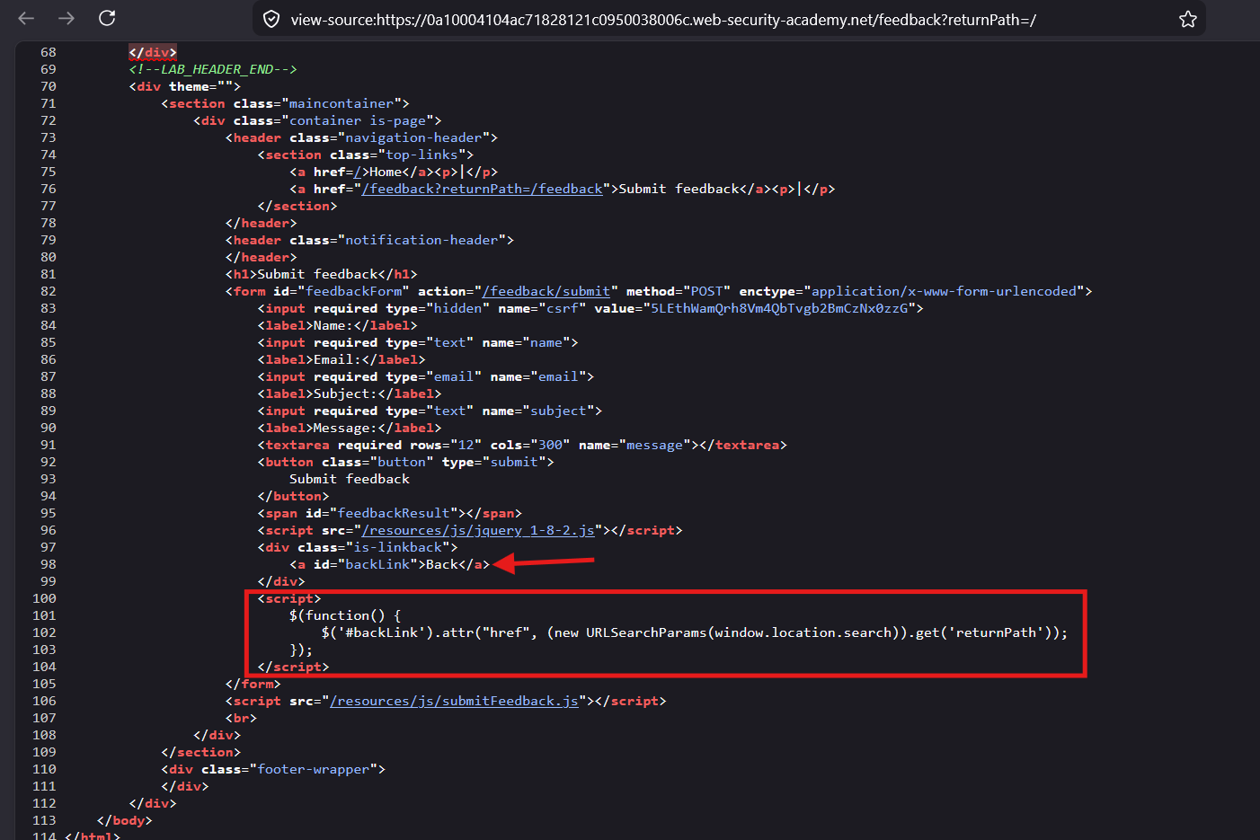Image resolution: width=1260 pixels, height=840 pixels.
Task: Click the button's 'submit' type value
Action: coord(514,462)
